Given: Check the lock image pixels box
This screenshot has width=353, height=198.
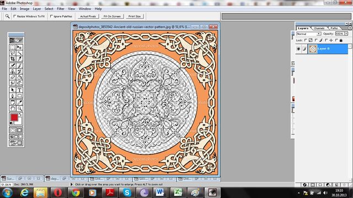Looking at the screenshot, I should coord(316,40).
